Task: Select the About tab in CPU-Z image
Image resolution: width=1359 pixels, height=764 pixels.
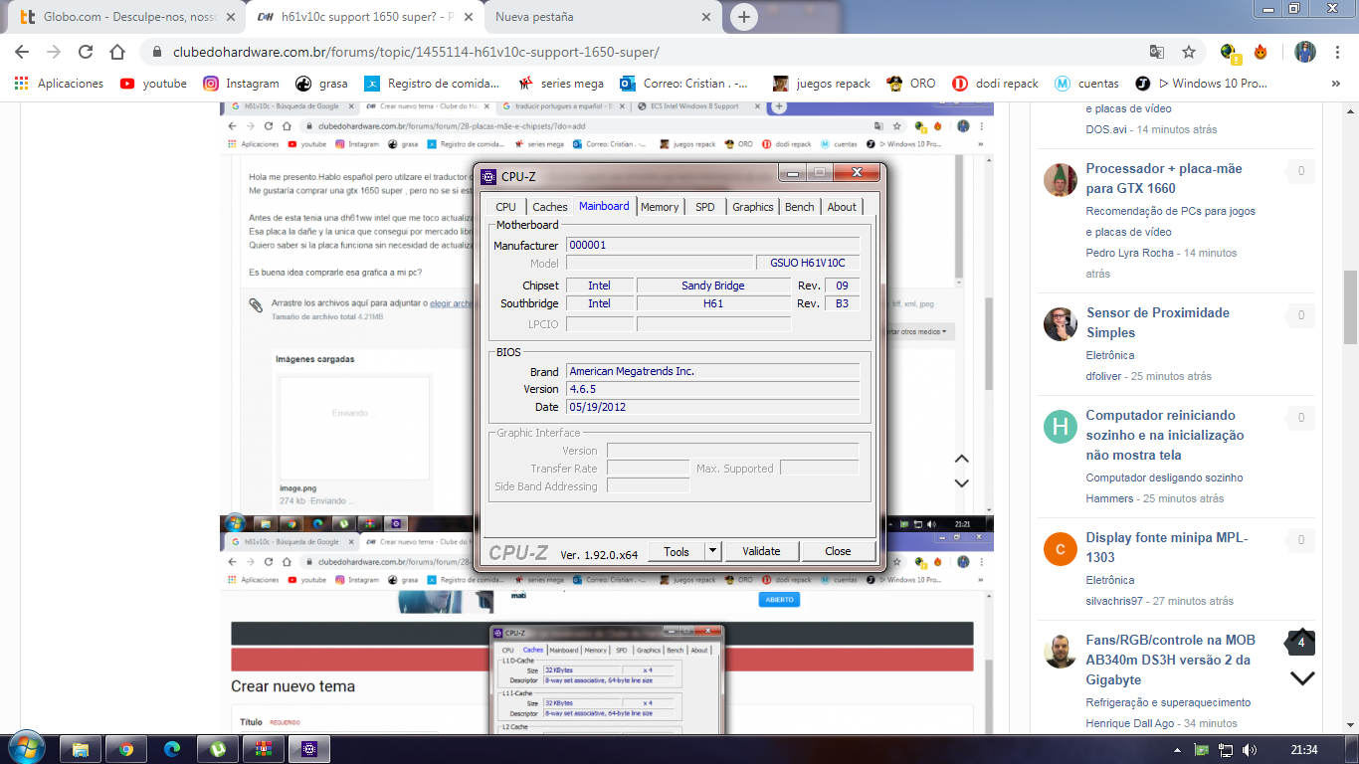Action: [842, 207]
